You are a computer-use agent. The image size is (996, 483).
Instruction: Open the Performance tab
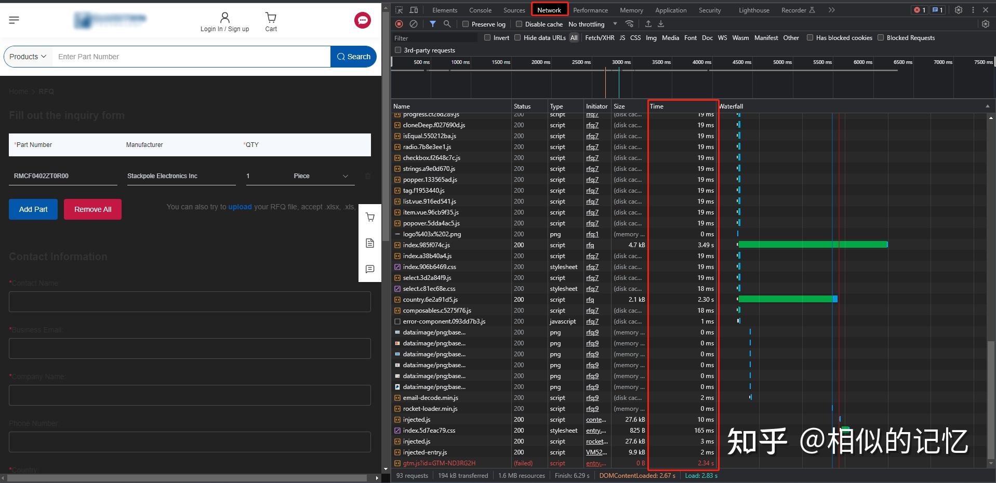click(590, 10)
